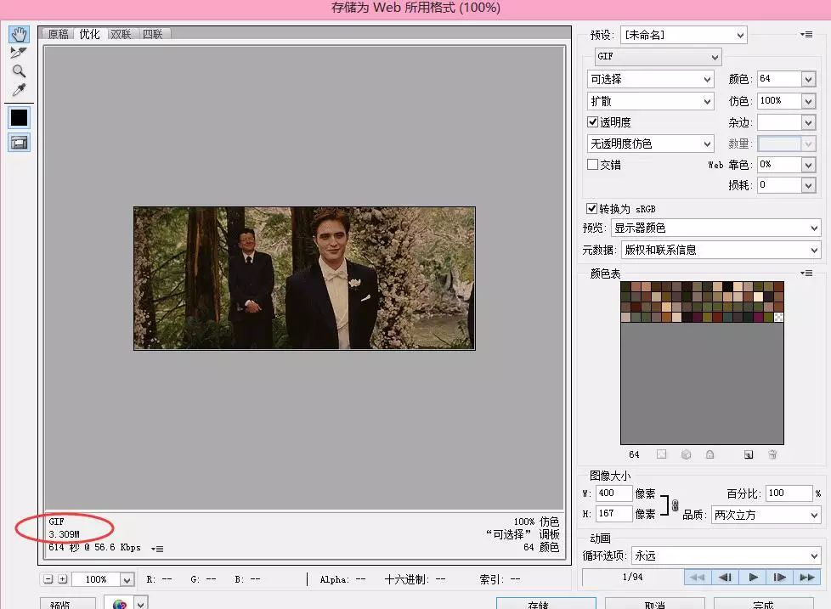This screenshot has width=831, height=609.
Task: Click the 完成 button
Action: point(764,604)
